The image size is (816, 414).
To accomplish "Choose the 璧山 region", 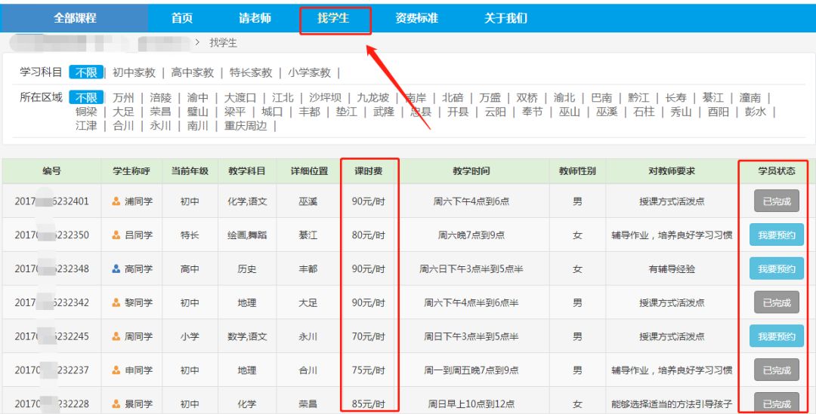I will (198, 112).
